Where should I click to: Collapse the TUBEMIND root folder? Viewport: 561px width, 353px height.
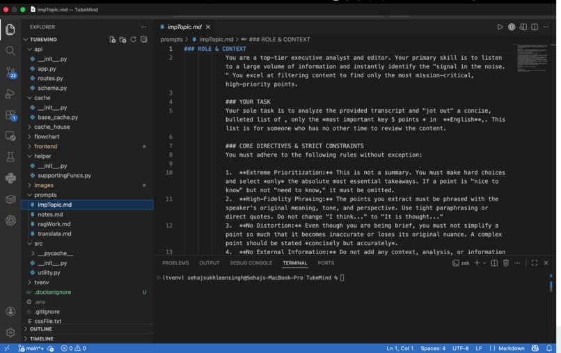tap(26, 40)
